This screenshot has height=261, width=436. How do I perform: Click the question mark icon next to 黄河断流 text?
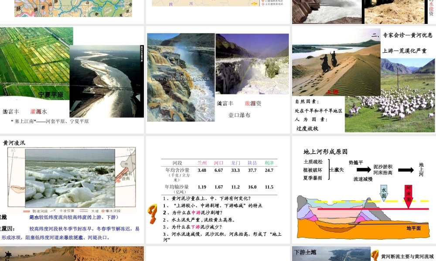point(375,255)
